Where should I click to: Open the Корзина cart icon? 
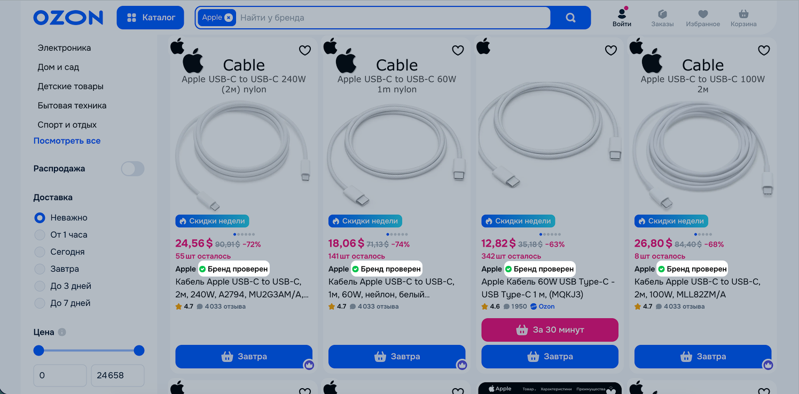pyautogui.click(x=743, y=14)
